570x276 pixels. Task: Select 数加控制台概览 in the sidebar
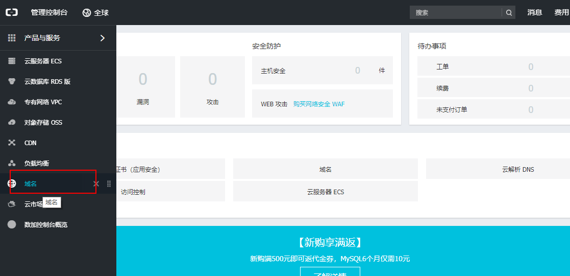46,225
